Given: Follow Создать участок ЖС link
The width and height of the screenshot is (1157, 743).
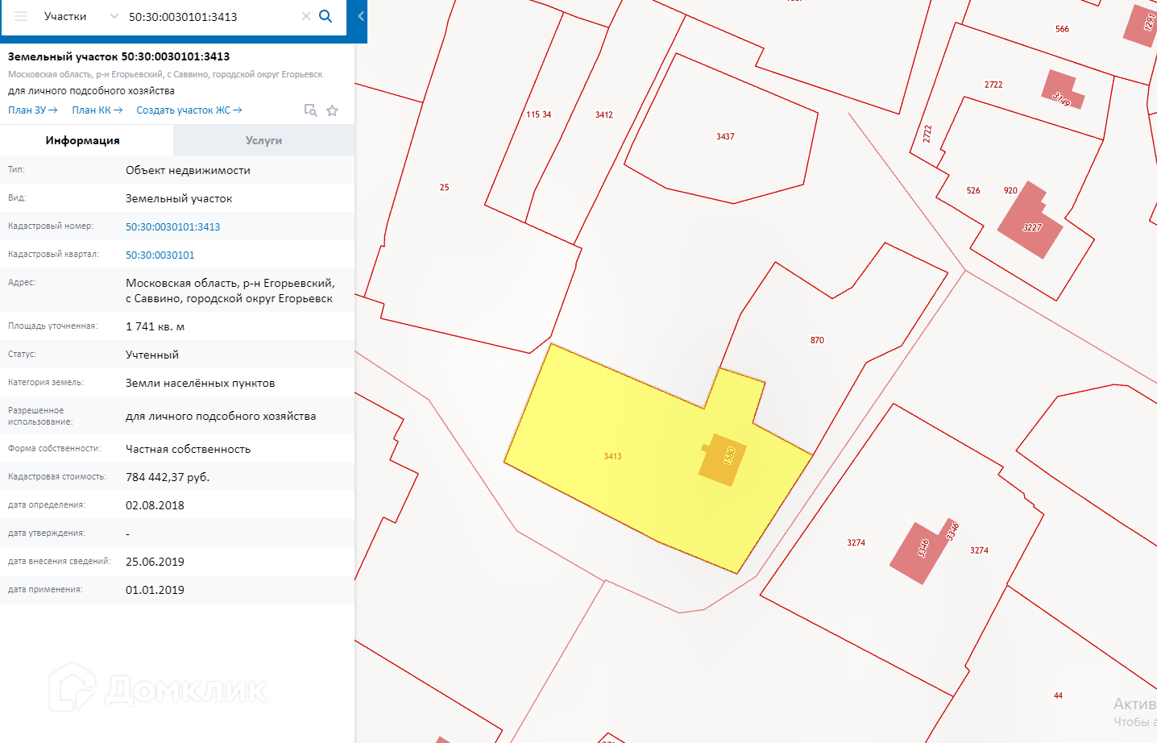Looking at the screenshot, I should click(189, 110).
